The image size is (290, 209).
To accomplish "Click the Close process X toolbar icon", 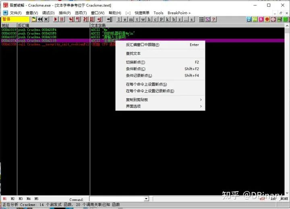I will [46, 19].
